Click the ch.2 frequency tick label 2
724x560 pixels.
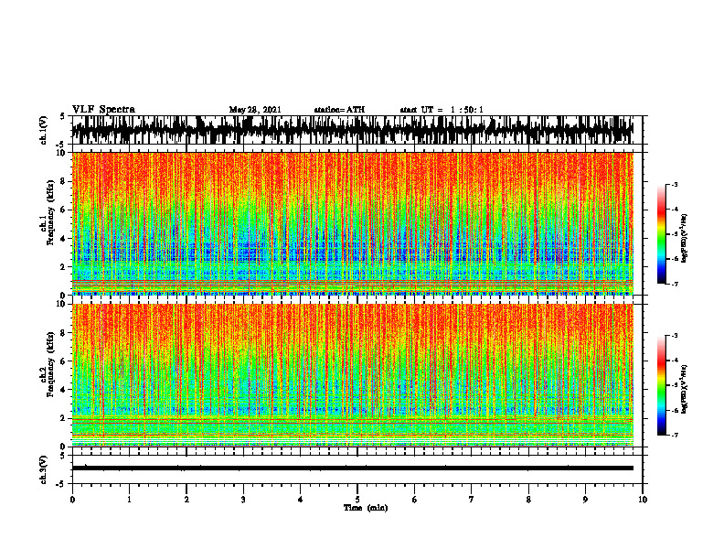[63, 418]
